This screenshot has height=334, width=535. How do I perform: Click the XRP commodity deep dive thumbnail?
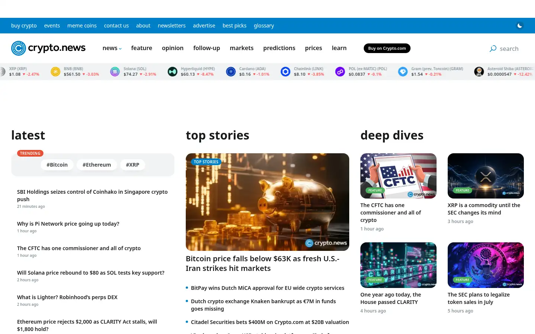pyautogui.click(x=486, y=176)
